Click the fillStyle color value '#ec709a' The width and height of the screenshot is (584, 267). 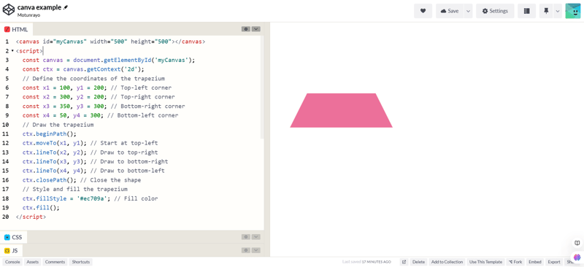93,198
